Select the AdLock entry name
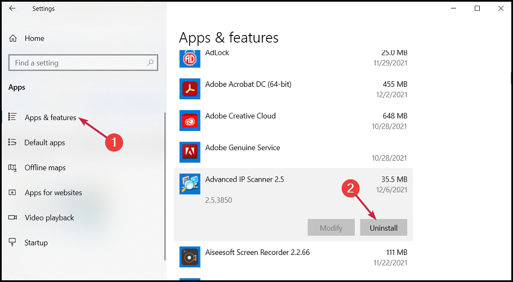 coord(217,52)
